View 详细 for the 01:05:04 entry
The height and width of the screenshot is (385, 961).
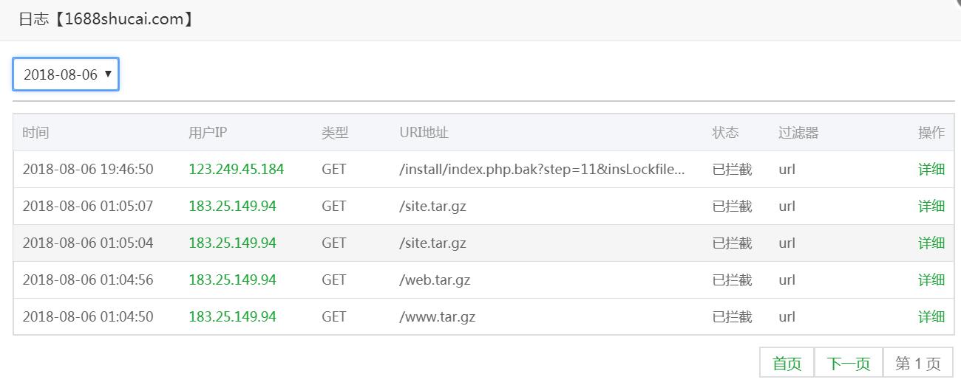[931, 243]
